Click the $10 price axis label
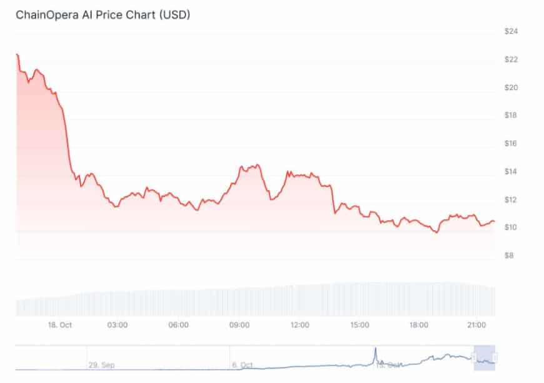This screenshot has height=383, width=544. coord(511,227)
